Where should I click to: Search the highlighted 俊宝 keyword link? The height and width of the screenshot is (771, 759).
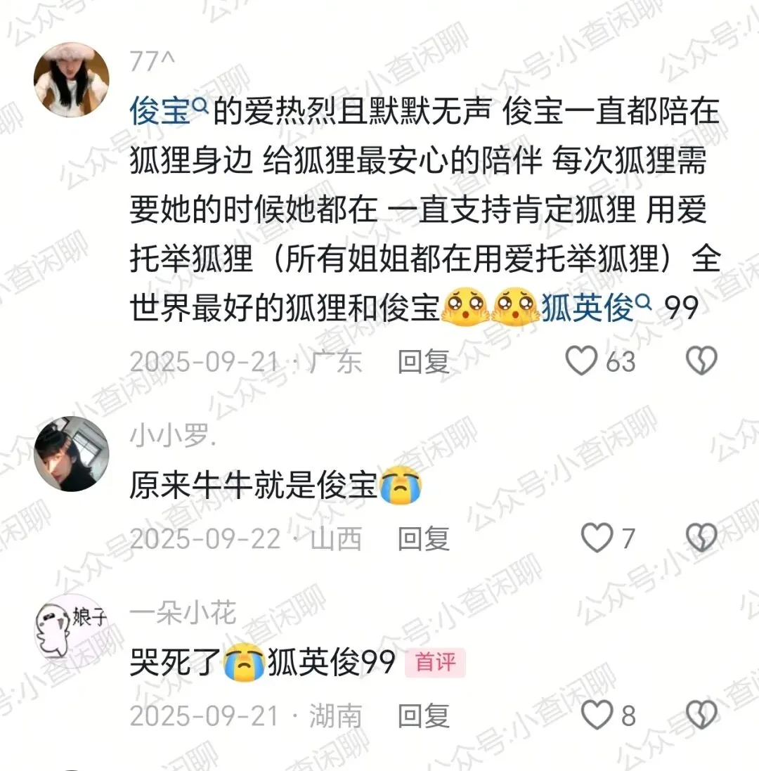click(169, 110)
